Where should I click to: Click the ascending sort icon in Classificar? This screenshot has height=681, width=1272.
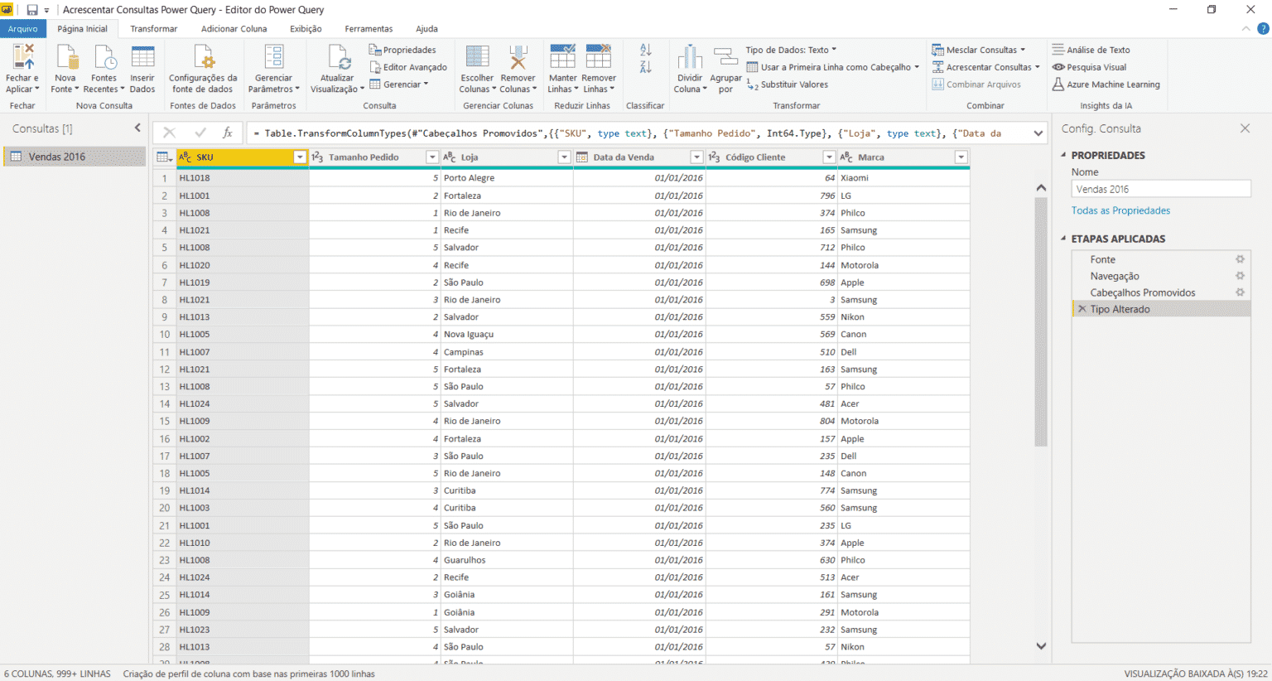[x=645, y=50]
